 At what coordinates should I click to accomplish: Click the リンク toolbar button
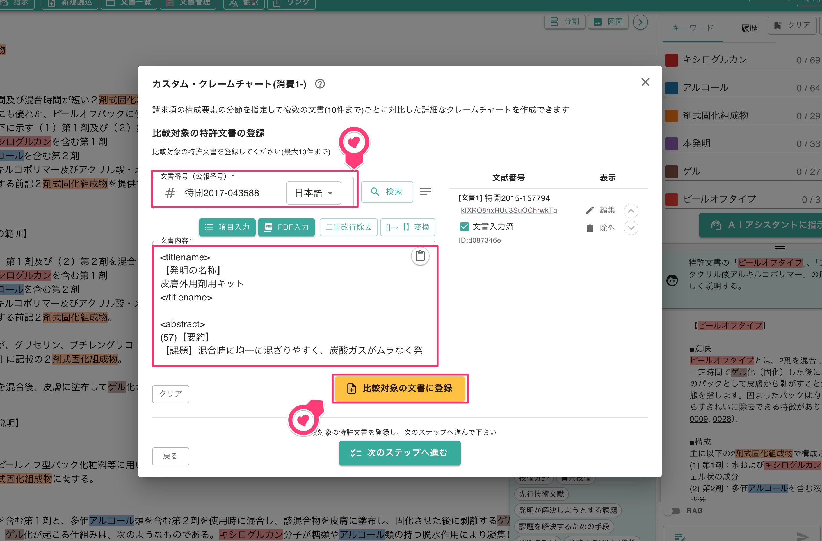tap(291, 3)
